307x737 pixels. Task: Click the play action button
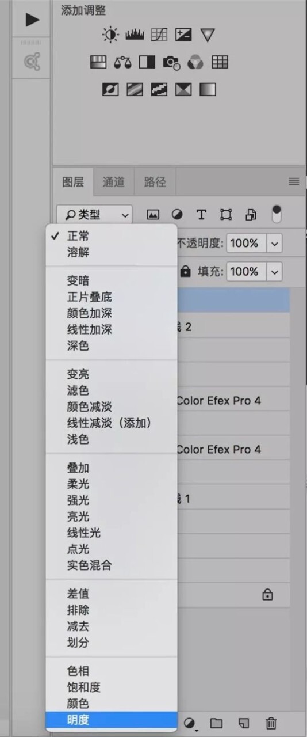coord(32,20)
